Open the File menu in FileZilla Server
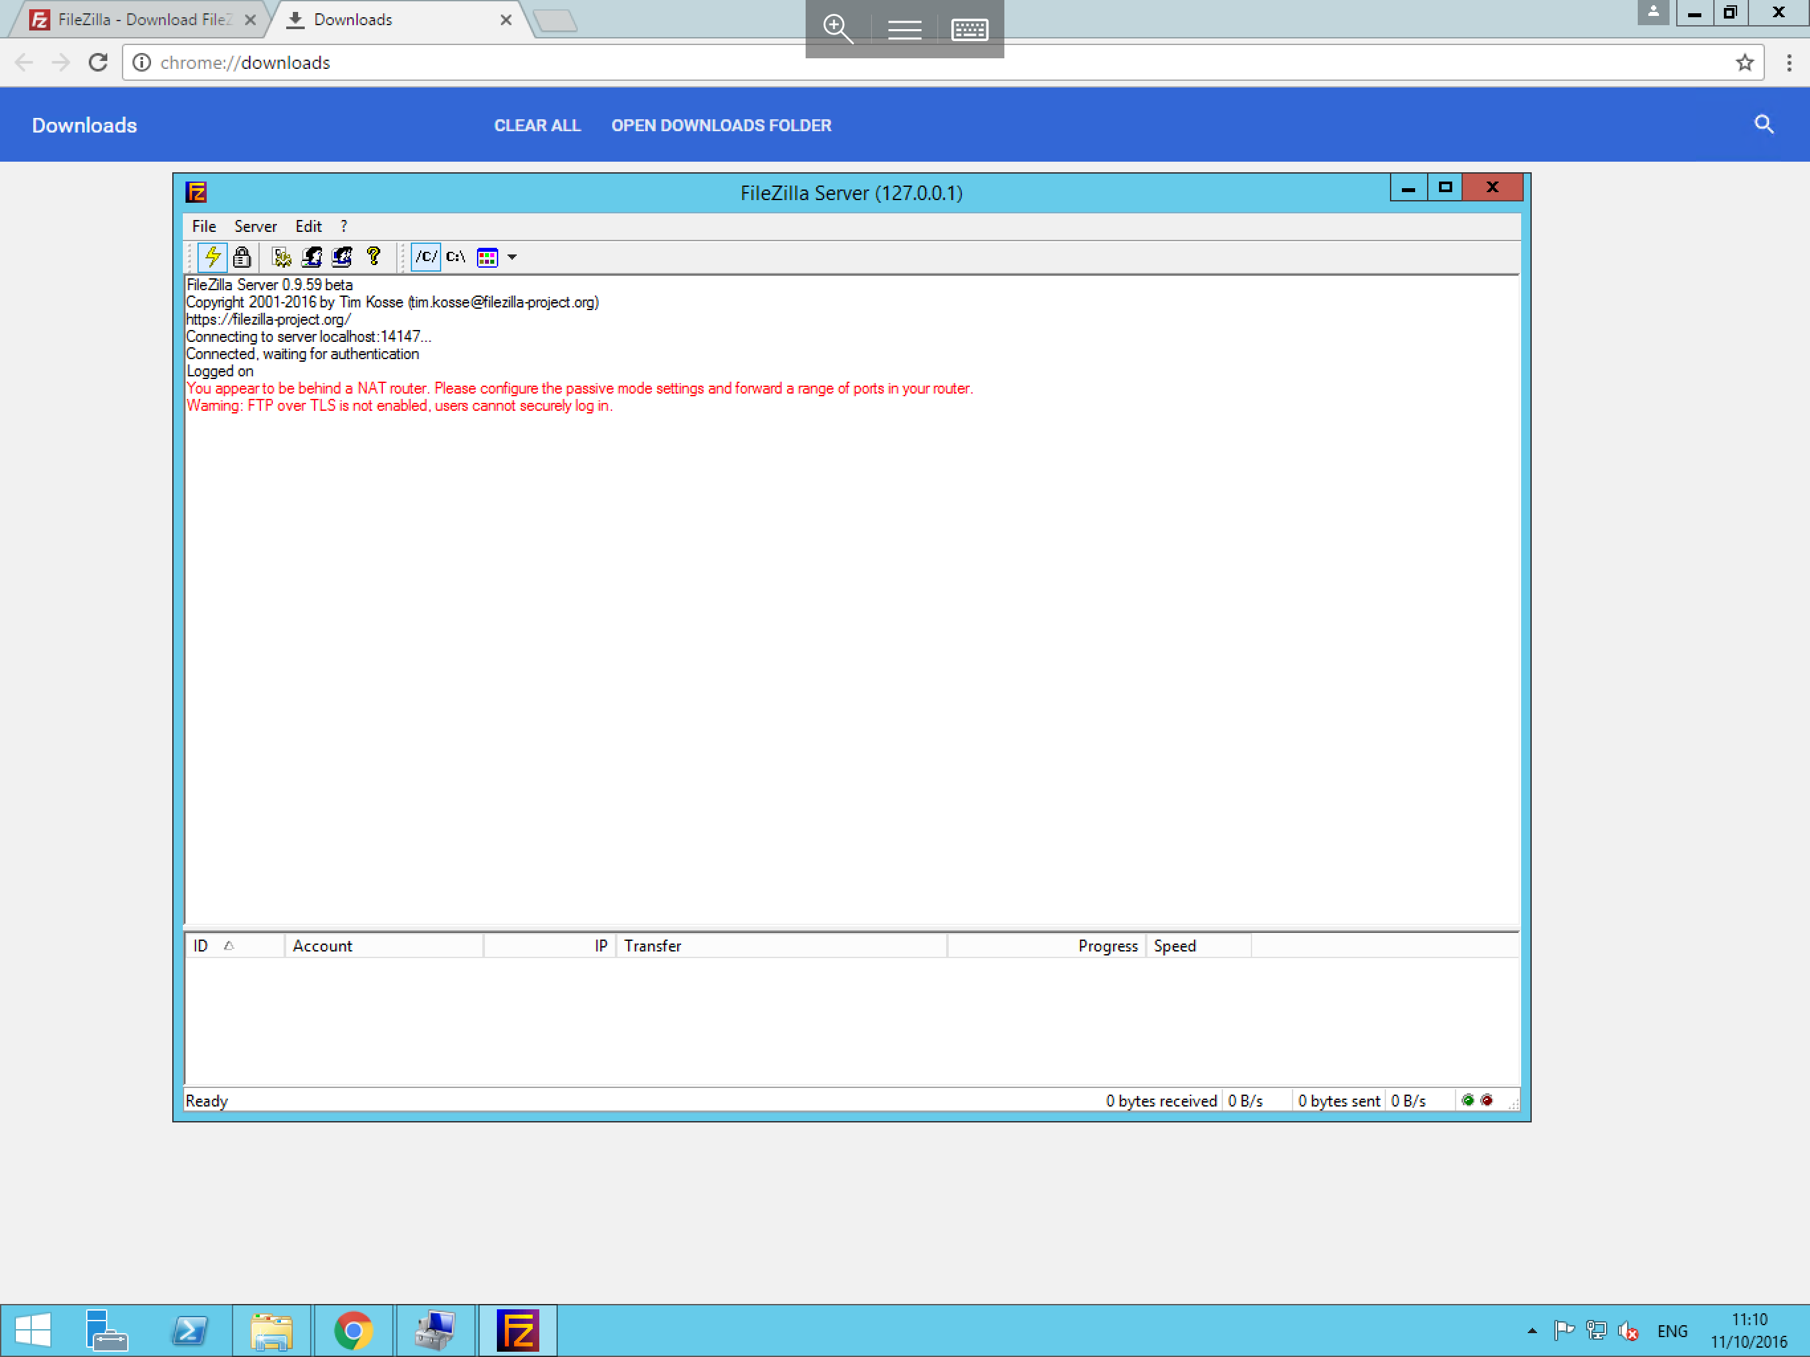1810x1357 pixels. click(x=204, y=226)
